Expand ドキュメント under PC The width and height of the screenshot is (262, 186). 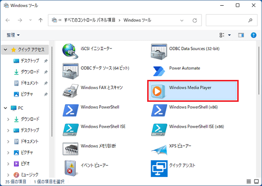coord(8,142)
